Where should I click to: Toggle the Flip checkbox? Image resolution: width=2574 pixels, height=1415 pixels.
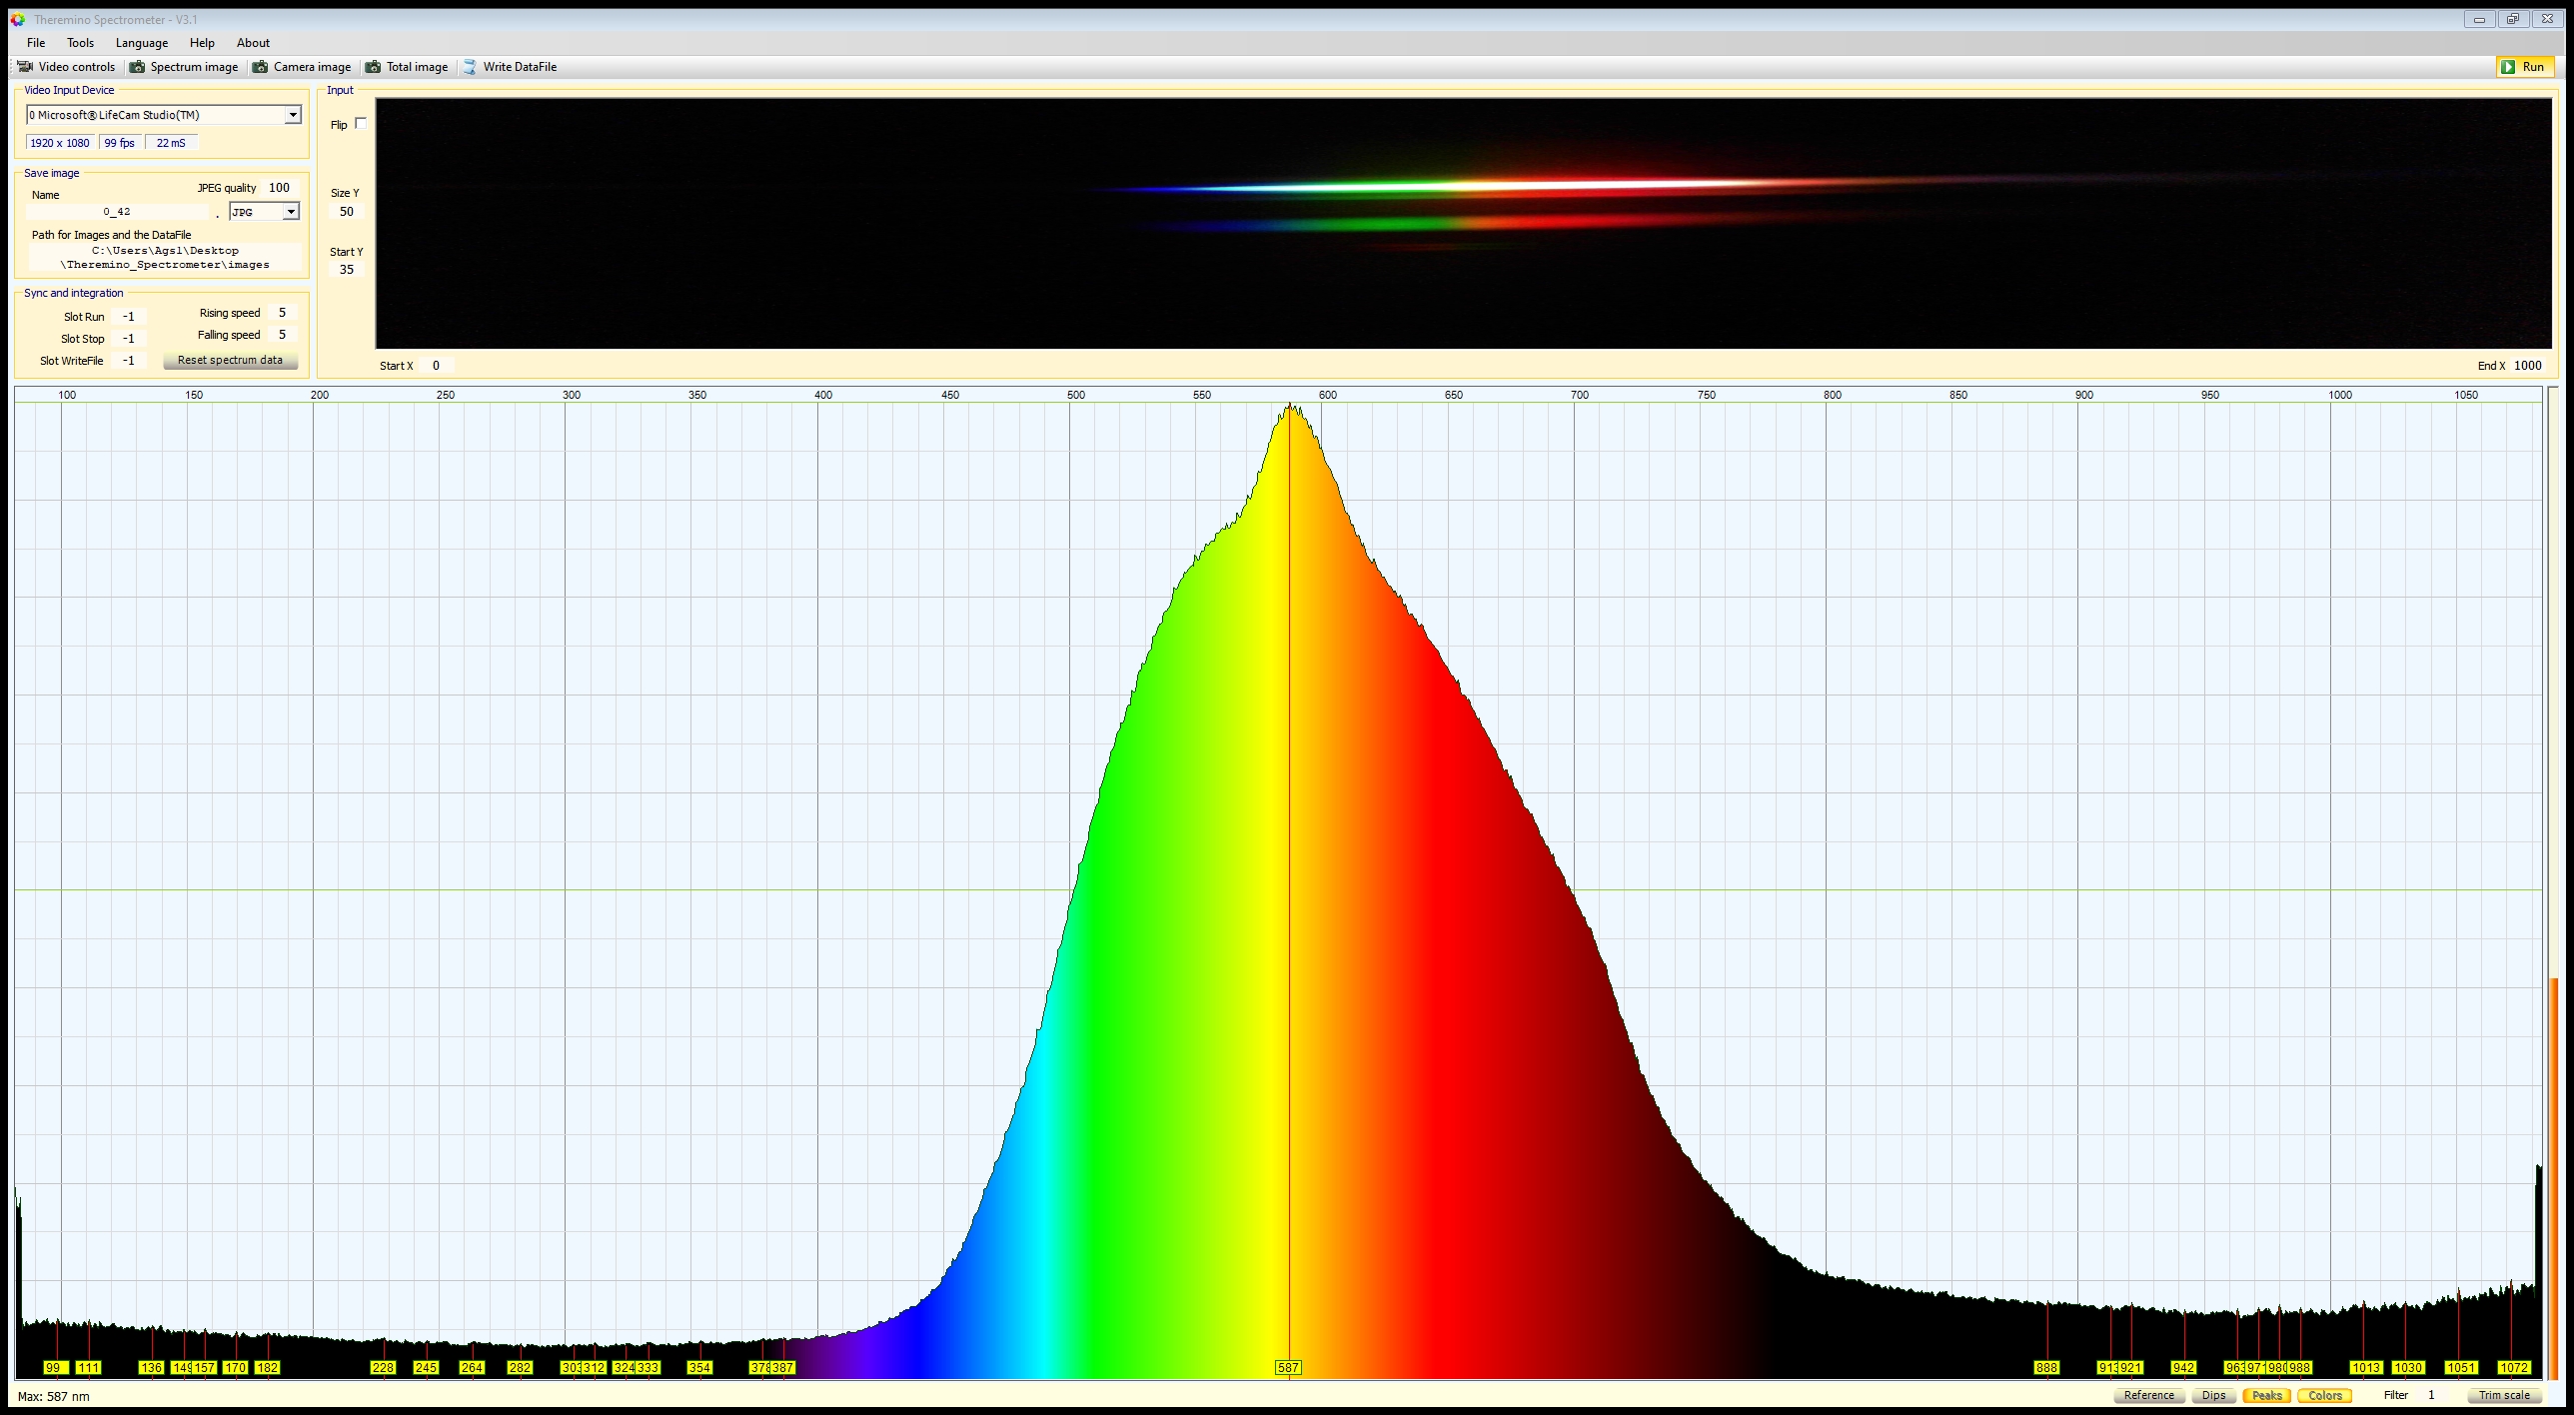(361, 123)
